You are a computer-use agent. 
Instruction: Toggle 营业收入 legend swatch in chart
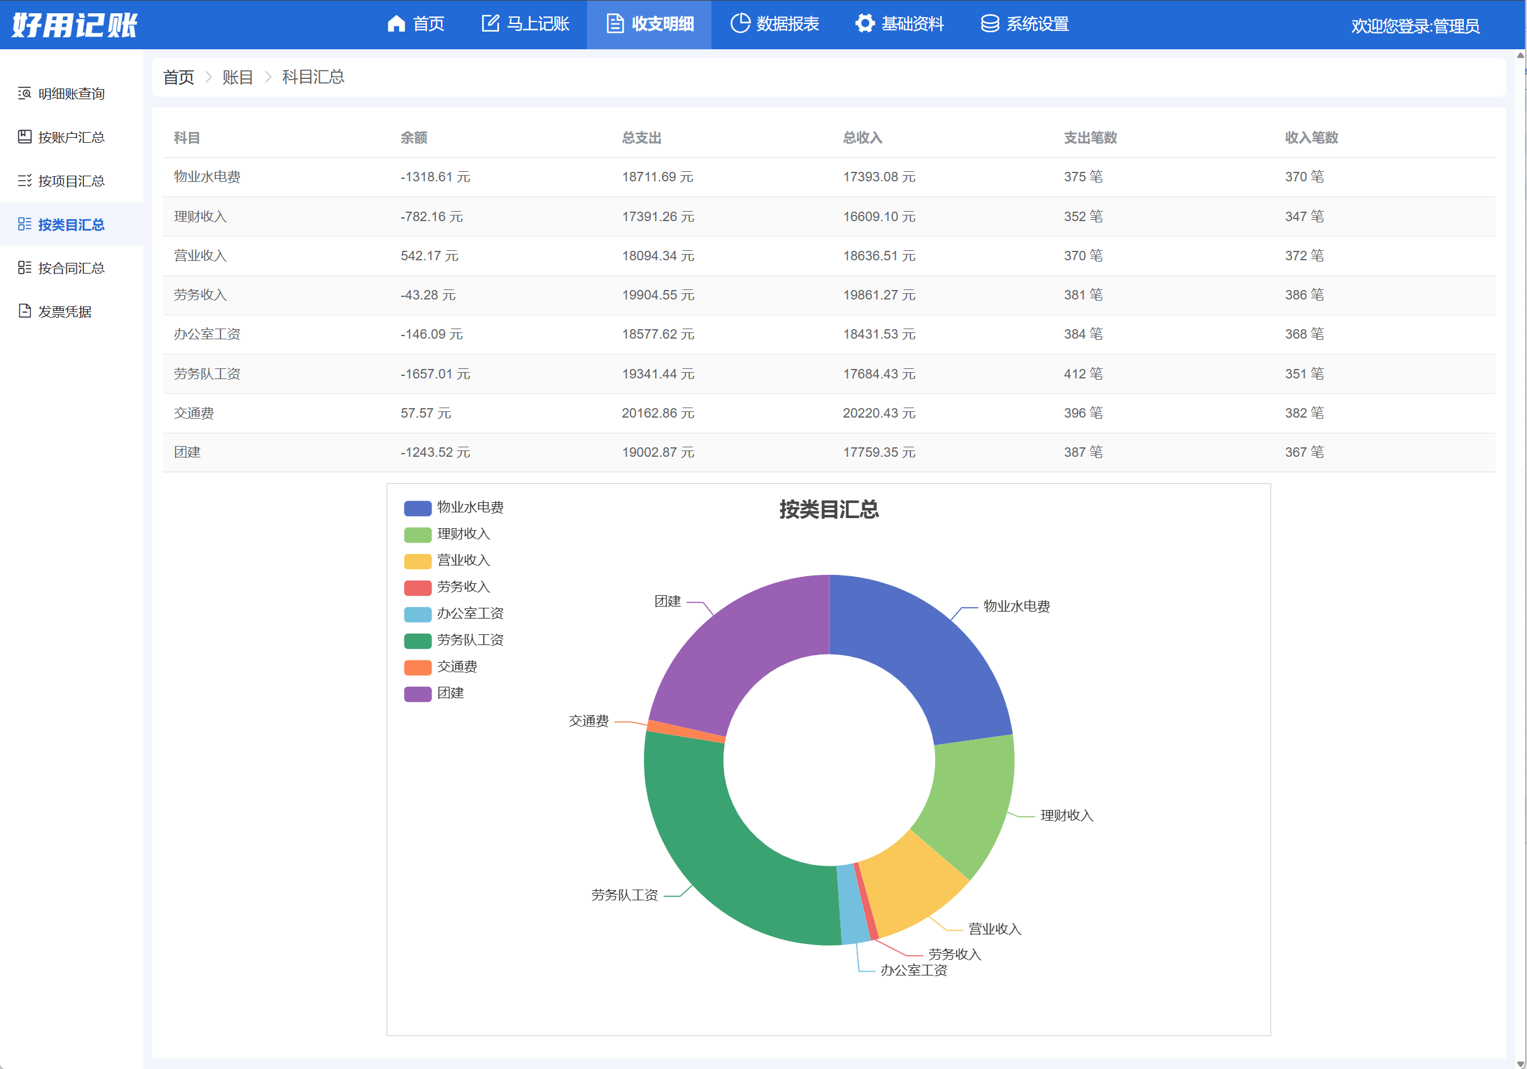point(418,561)
